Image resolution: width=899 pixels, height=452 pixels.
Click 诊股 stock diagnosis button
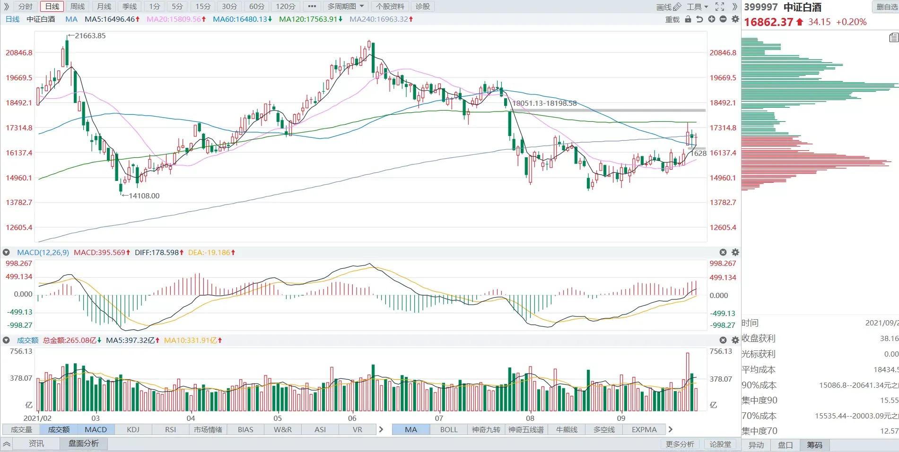(x=423, y=7)
